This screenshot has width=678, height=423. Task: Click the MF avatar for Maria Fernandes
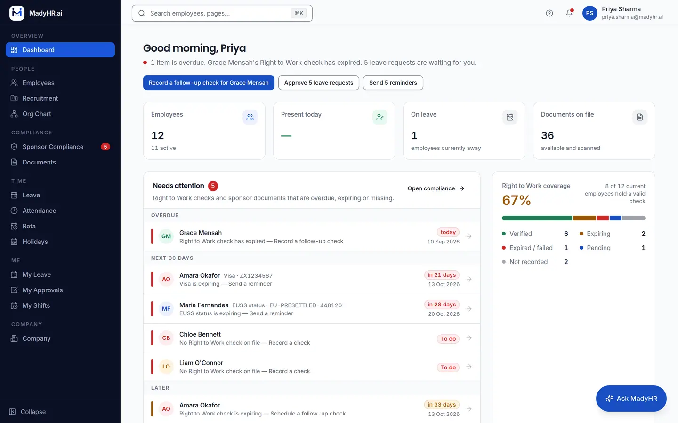click(x=166, y=309)
